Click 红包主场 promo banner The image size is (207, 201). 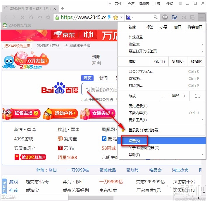click(x=21, y=114)
